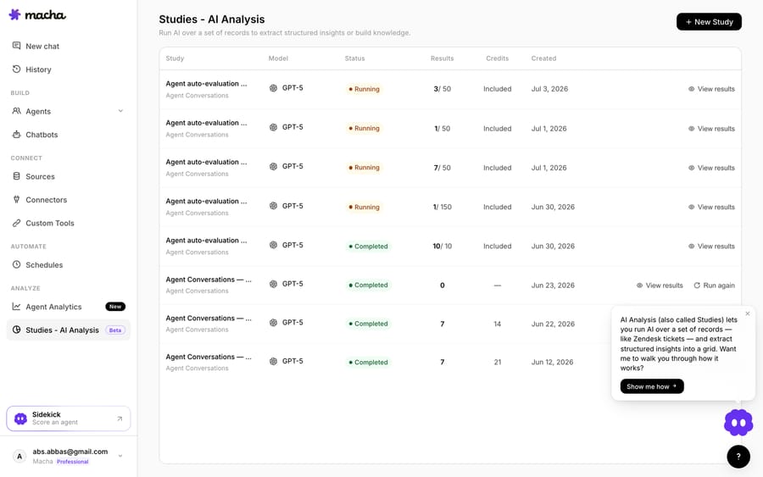763x477 pixels.
Task: Click the Chatbots robot icon
Action: (17, 134)
